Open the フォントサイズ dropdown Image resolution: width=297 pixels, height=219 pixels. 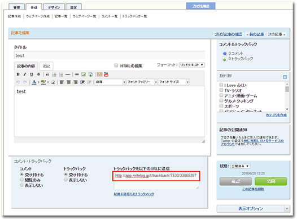(174, 82)
